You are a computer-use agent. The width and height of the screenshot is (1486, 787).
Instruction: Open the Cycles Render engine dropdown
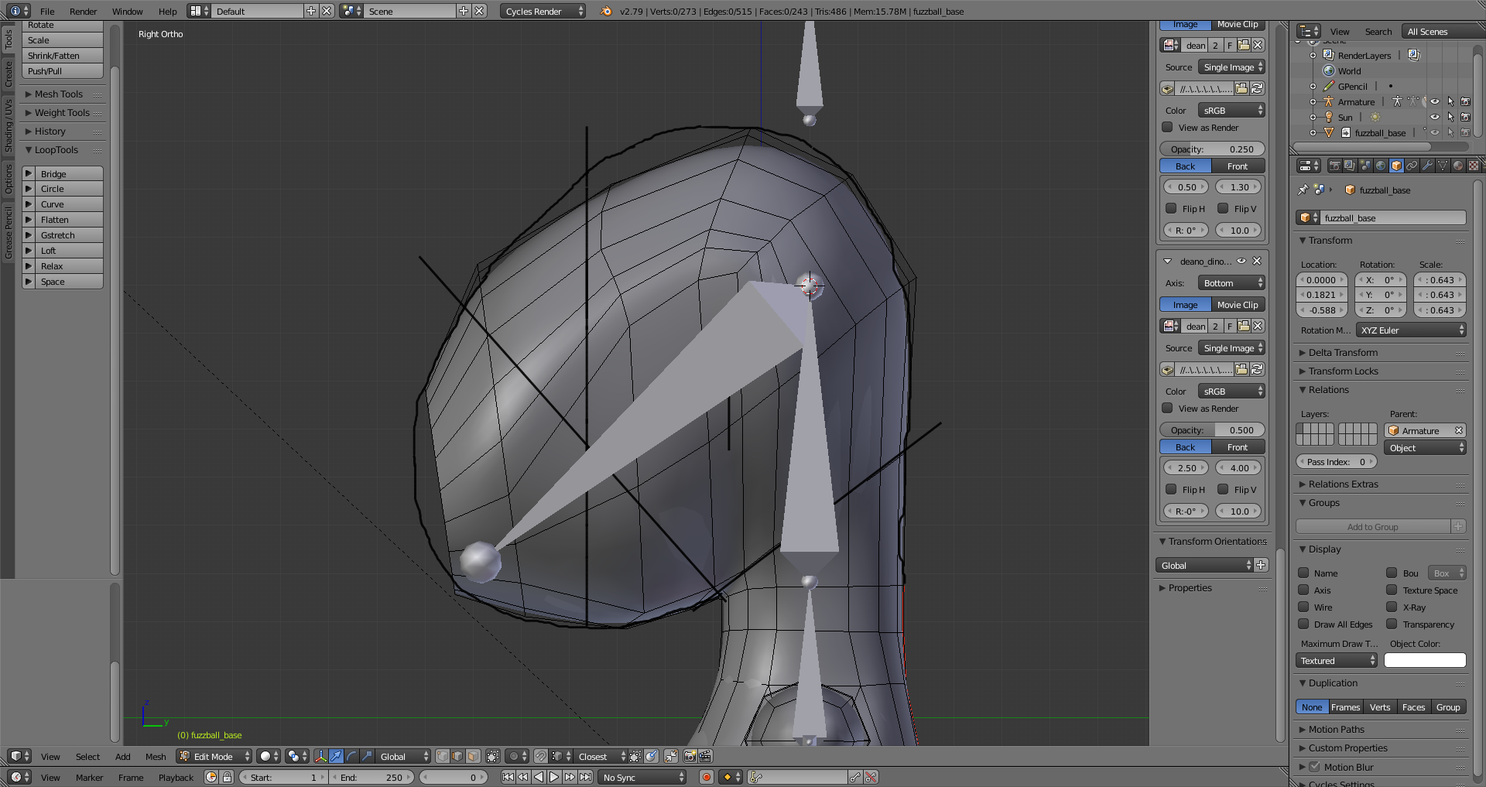point(543,11)
